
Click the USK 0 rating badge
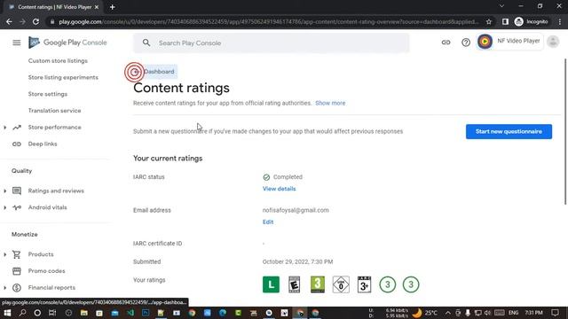(341, 284)
